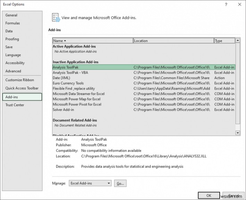
Task: Select Microsoft Data Streamer for Excel
Action: [x=144, y=94]
